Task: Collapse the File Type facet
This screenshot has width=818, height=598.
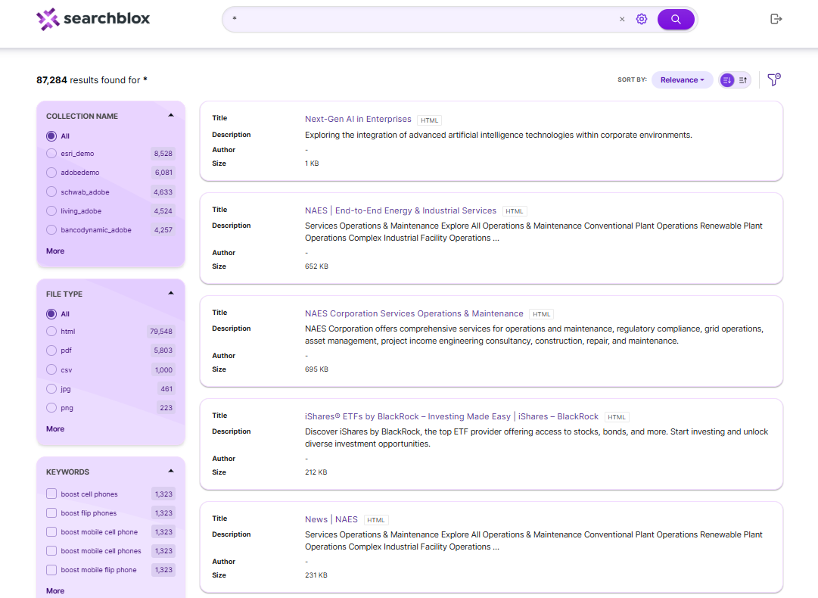Action: coord(171,293)
